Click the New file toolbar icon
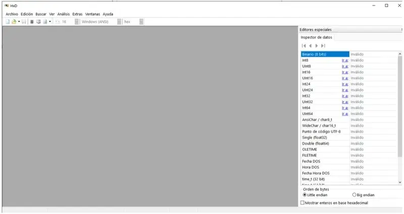The image size is (404, 214). tap(8, 22)
